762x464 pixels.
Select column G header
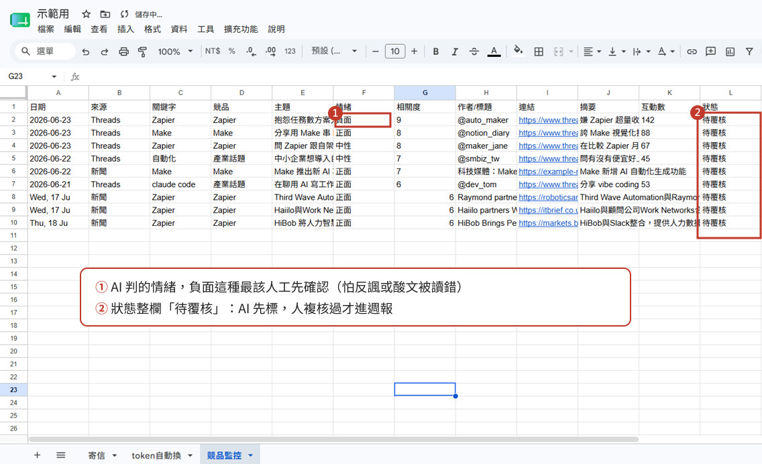(x=425, y=93)
